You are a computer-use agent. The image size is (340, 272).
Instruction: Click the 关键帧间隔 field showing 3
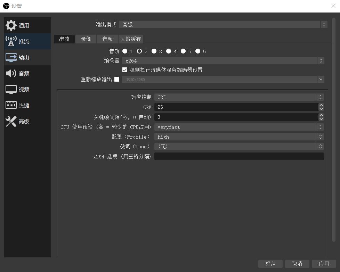tap(236, 117)
